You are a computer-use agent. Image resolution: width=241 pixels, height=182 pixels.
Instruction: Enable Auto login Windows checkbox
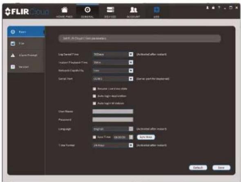tap(94, 103)
